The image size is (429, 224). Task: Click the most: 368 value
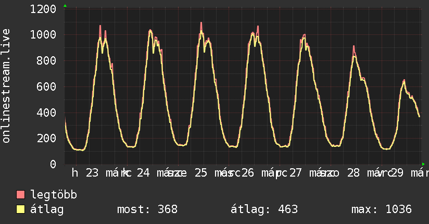[147, 209]
